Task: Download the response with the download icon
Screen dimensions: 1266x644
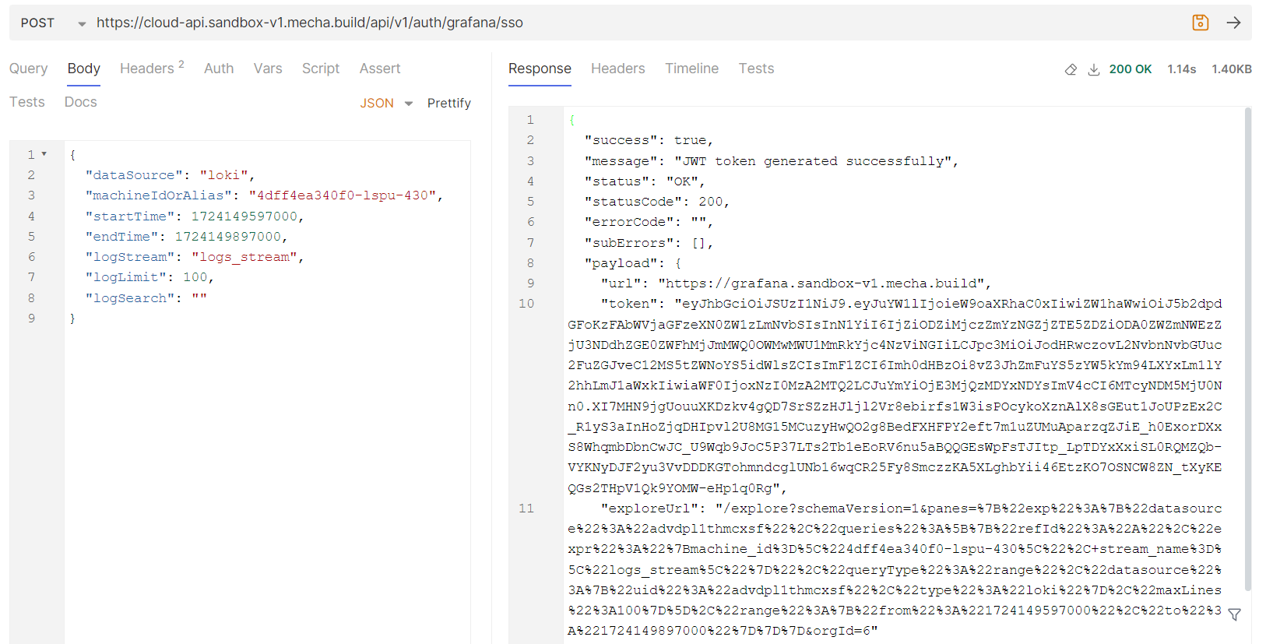Action: (1093, 69)
